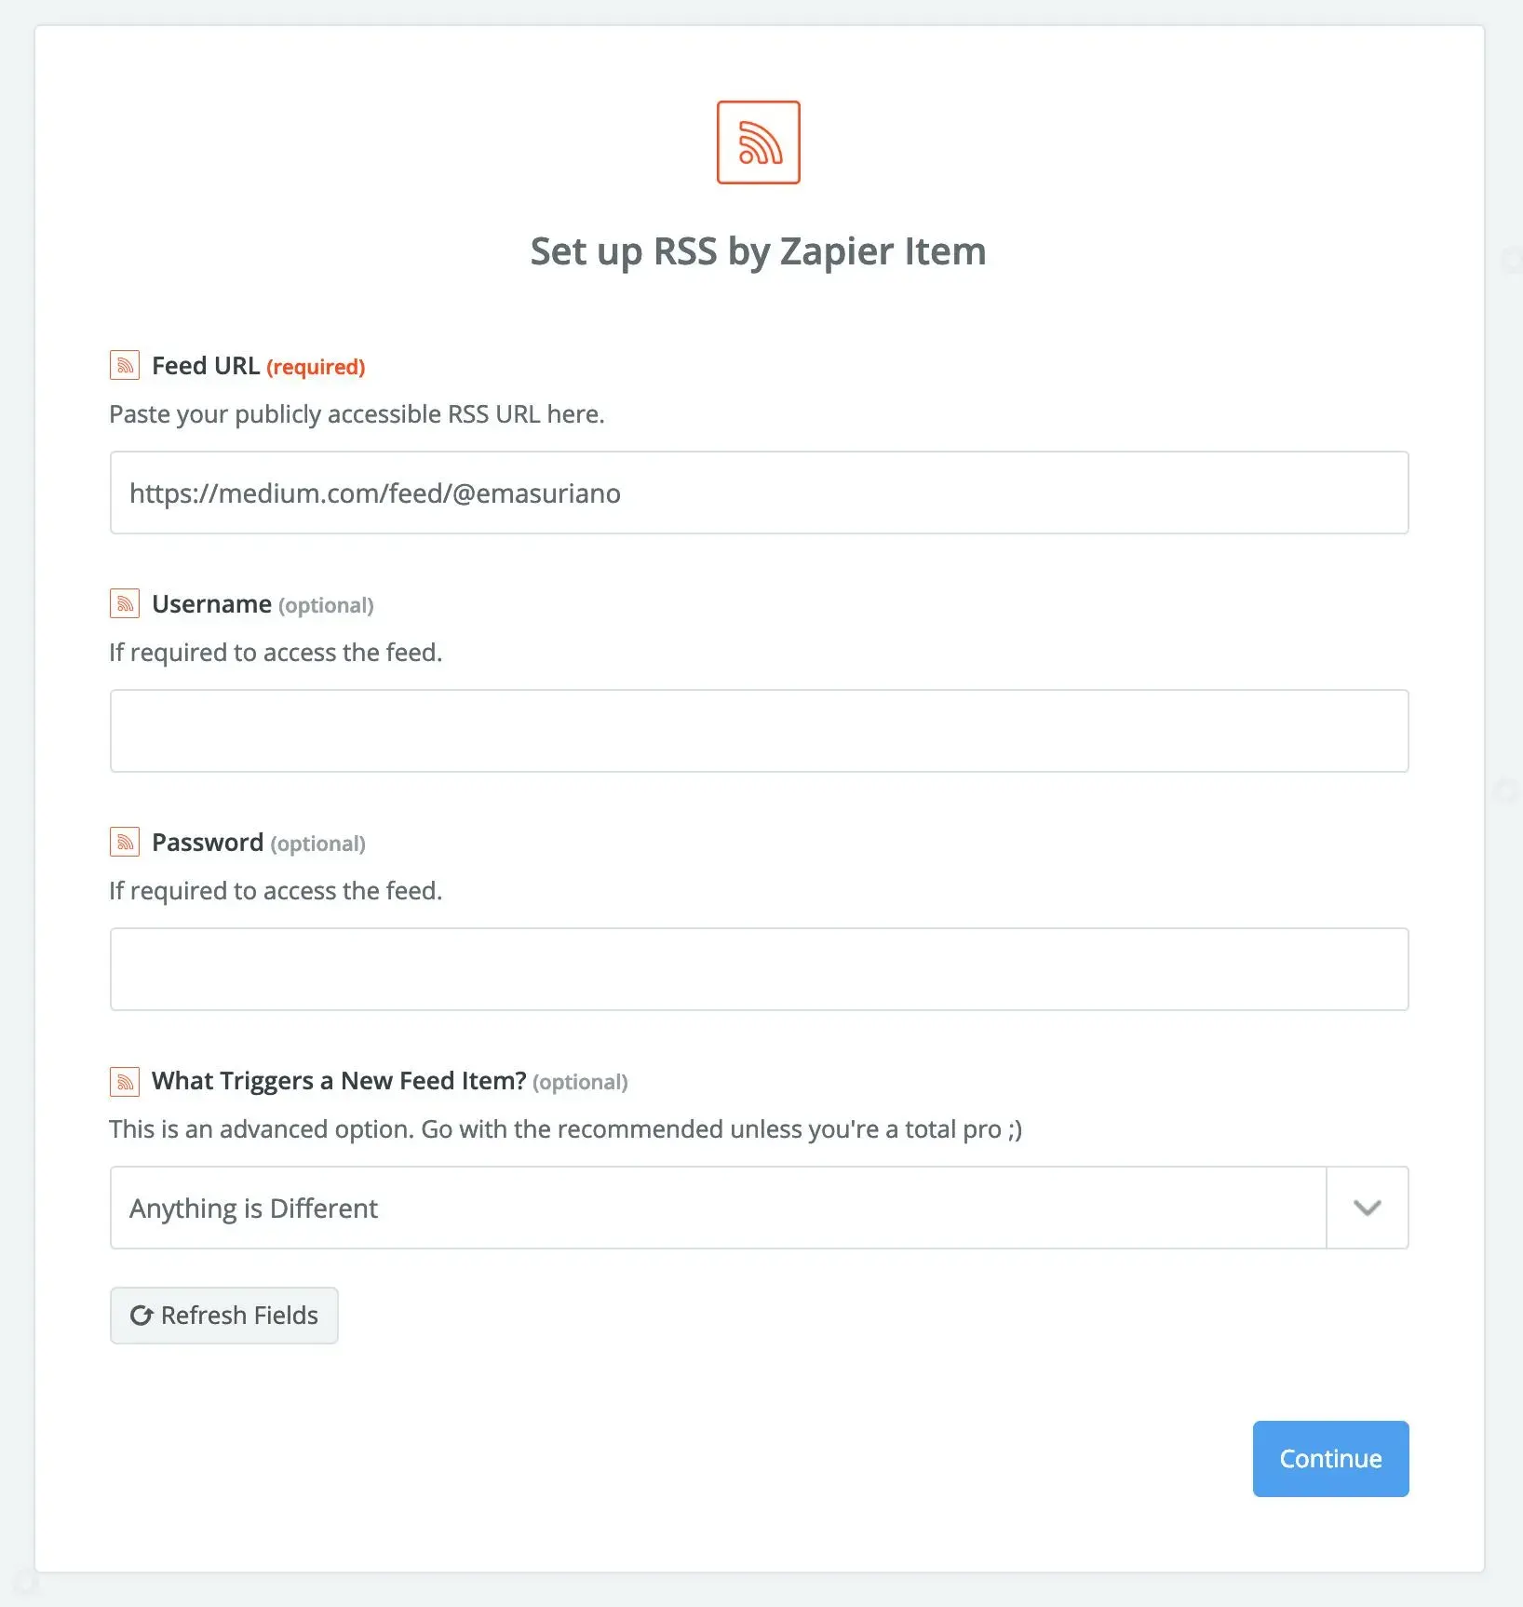
Task: Click the Username (optional) label
Action: [x=263, y=604]
